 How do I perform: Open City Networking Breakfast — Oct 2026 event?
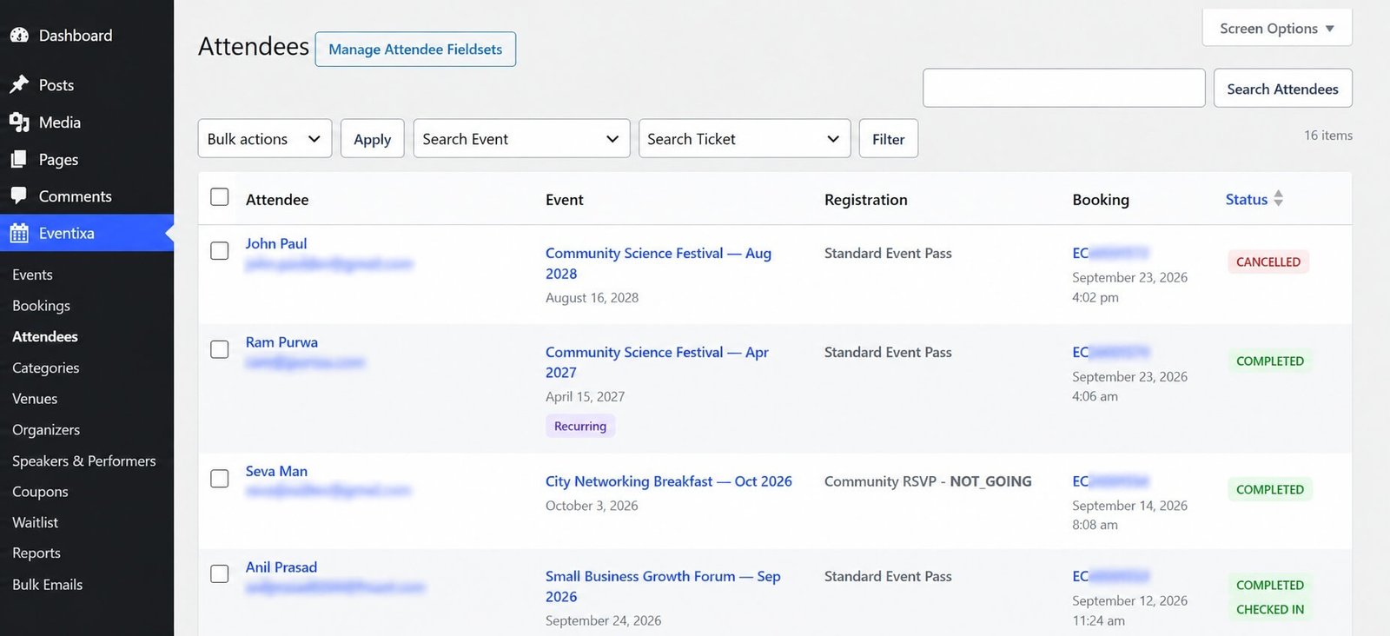tap(669, 481)
